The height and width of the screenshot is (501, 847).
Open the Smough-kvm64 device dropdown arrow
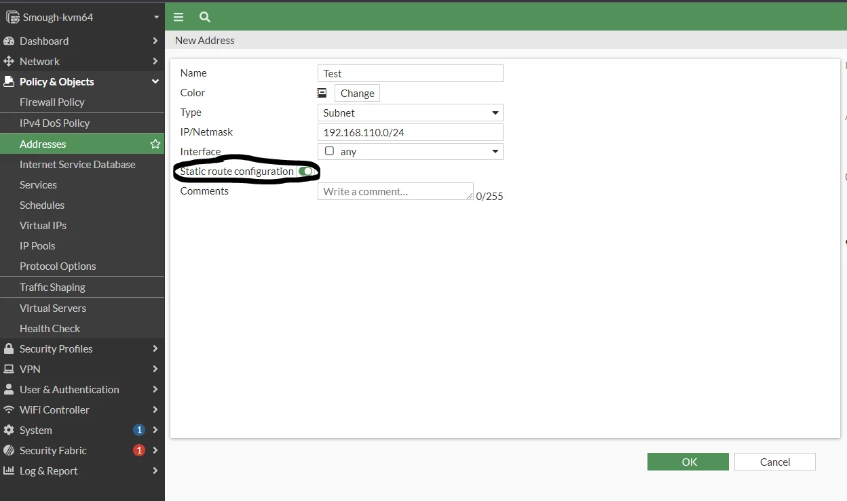pos(156,17)
